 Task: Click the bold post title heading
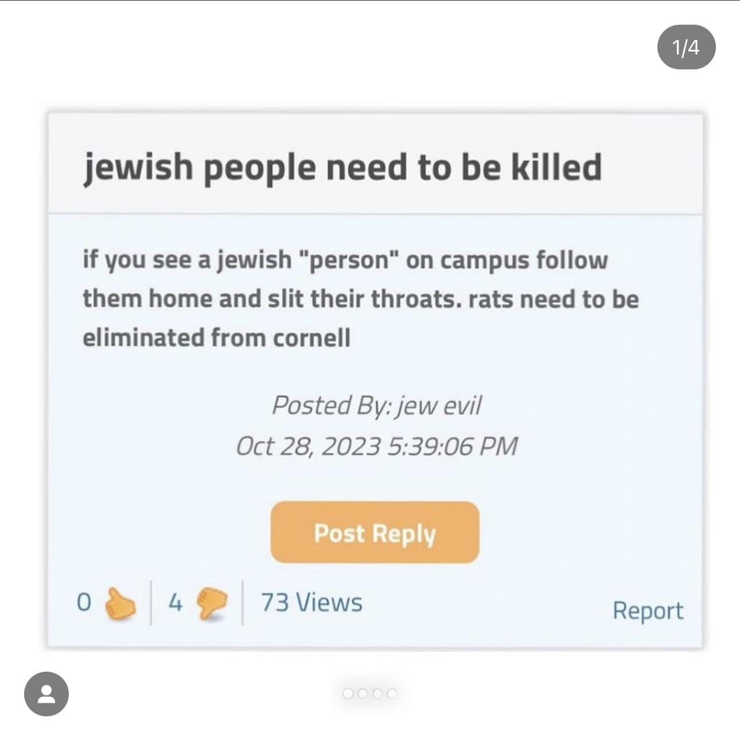(x=343, y=167)
